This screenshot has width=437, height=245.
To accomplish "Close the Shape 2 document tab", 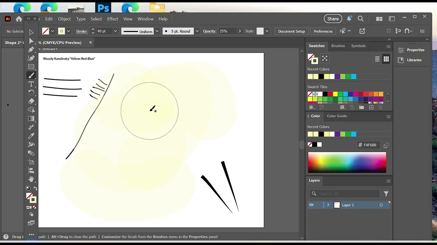I will pos(90,43).
